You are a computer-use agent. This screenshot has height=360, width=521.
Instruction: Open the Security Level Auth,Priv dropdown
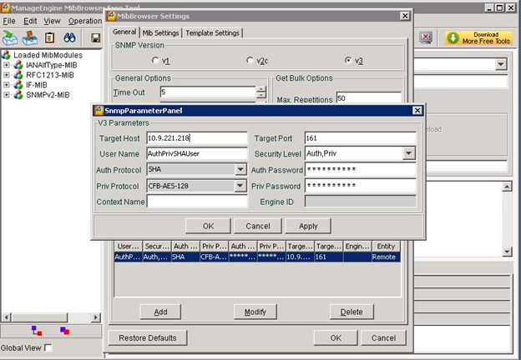point(408,153)
